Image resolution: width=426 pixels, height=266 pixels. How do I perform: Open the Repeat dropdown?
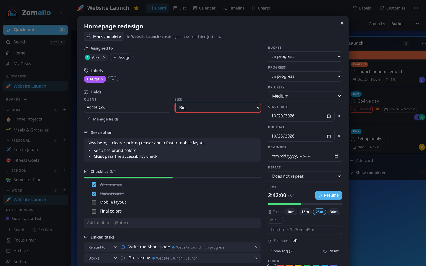coord(305,176)
